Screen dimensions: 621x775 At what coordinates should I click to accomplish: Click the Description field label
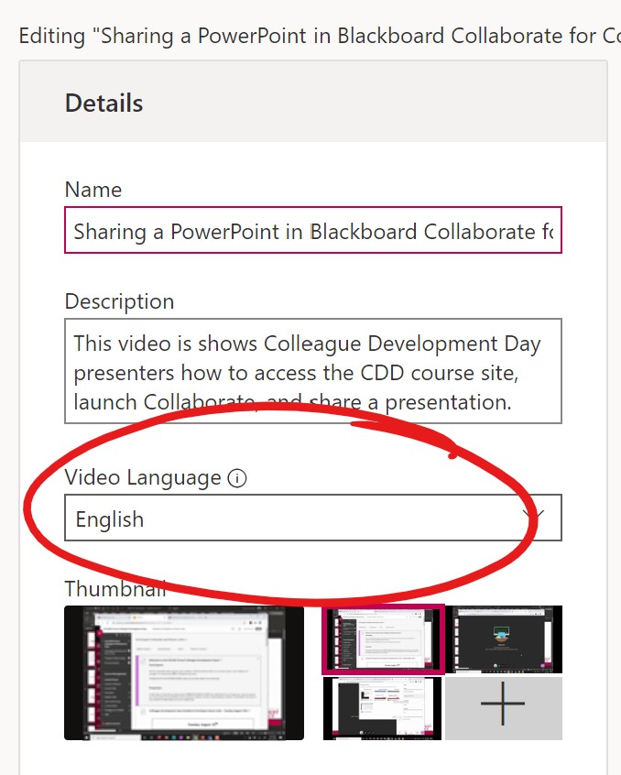(119, 301)
